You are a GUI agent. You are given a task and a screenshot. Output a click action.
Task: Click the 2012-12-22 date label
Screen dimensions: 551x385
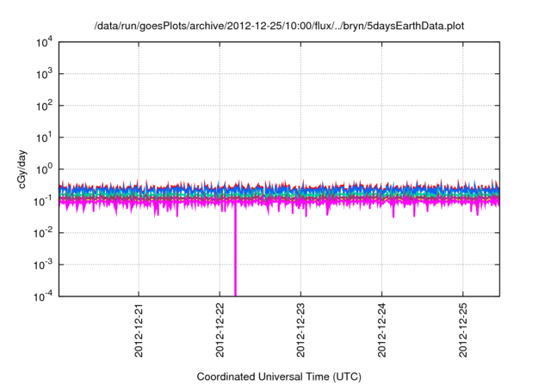pos(220,330)
